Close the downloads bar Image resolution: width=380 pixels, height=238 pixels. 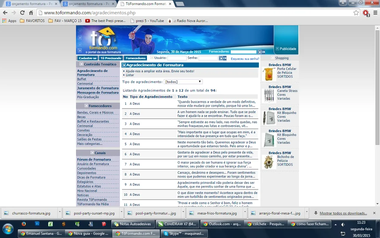tap(374, 213)
